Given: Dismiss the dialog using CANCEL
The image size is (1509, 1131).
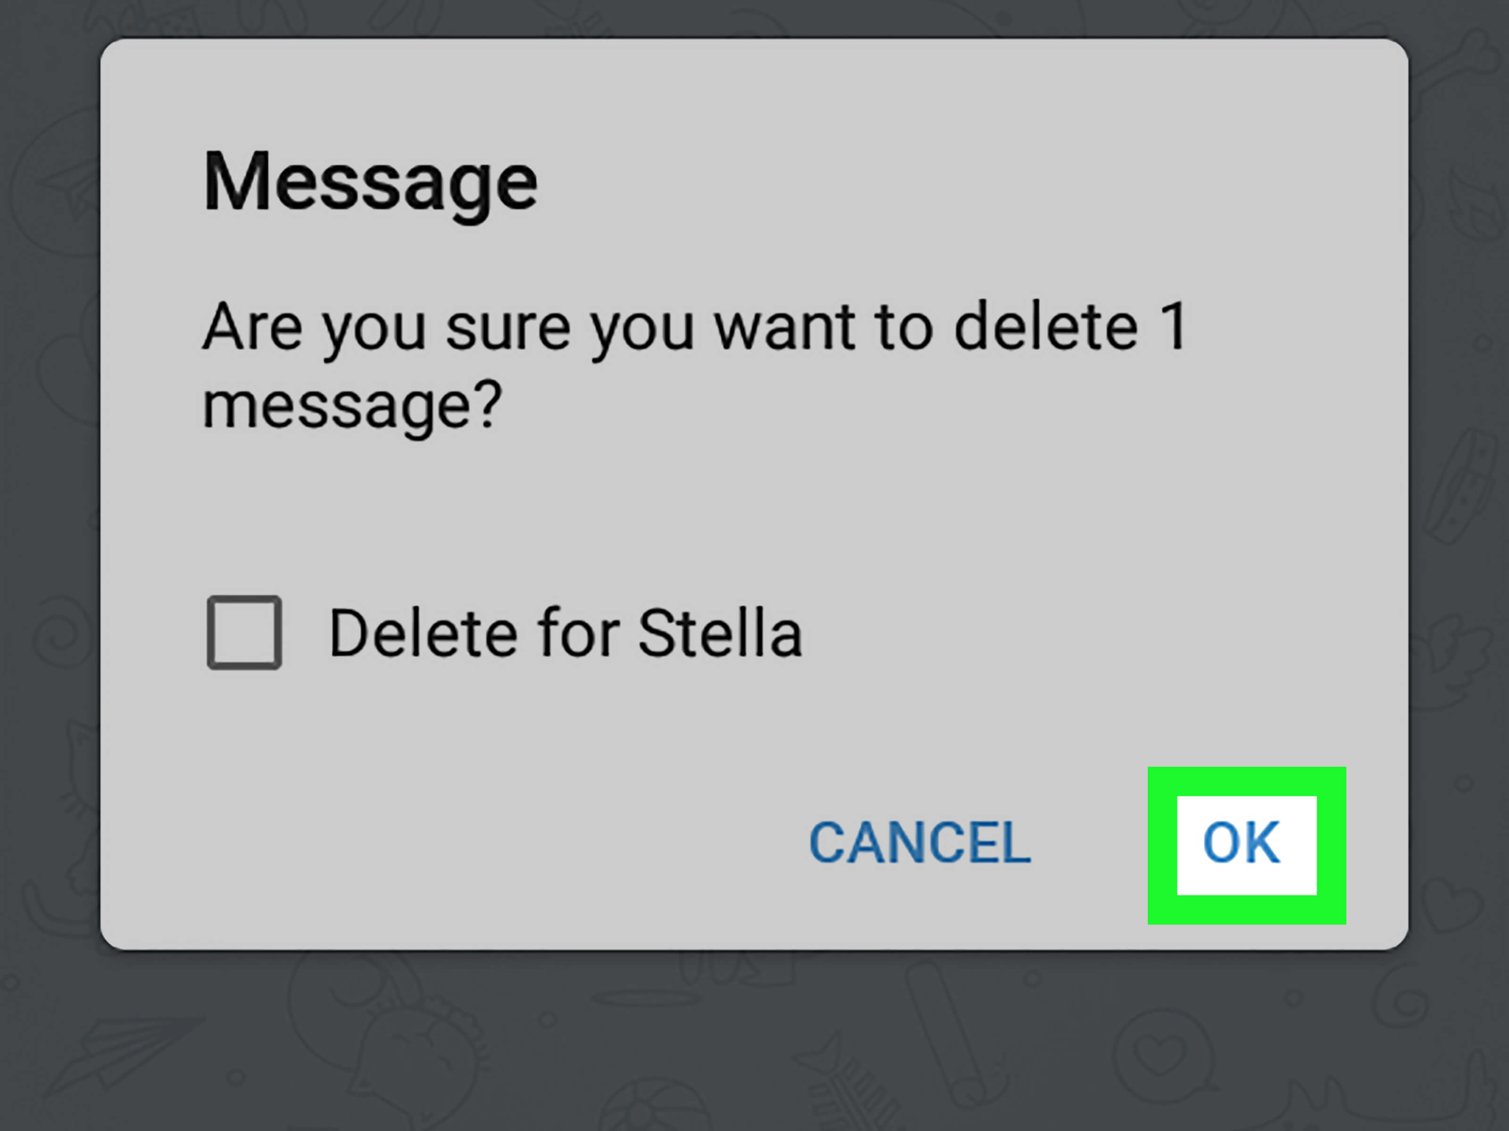Looking at the screenshot, I should coord(919,843).
